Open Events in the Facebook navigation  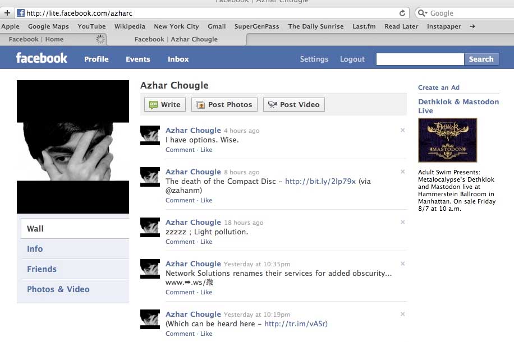[137, 59]
